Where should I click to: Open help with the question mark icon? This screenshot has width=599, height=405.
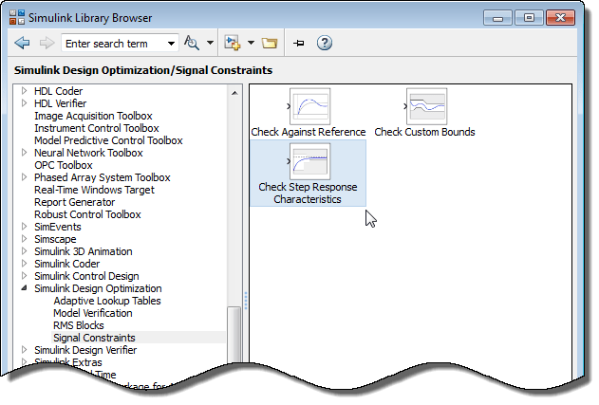pos(325,43)
